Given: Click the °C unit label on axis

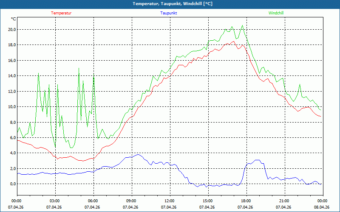Looking at the screenshot, I should click(14, 19).
